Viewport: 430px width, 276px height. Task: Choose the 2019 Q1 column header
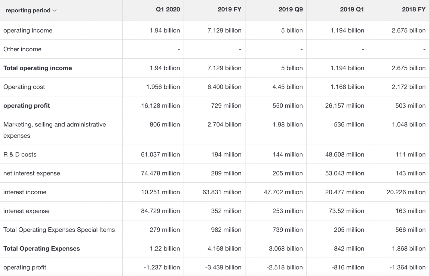coord(352,10)
